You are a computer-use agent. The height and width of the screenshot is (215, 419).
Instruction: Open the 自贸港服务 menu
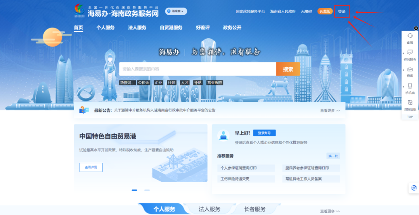(171, 28)
